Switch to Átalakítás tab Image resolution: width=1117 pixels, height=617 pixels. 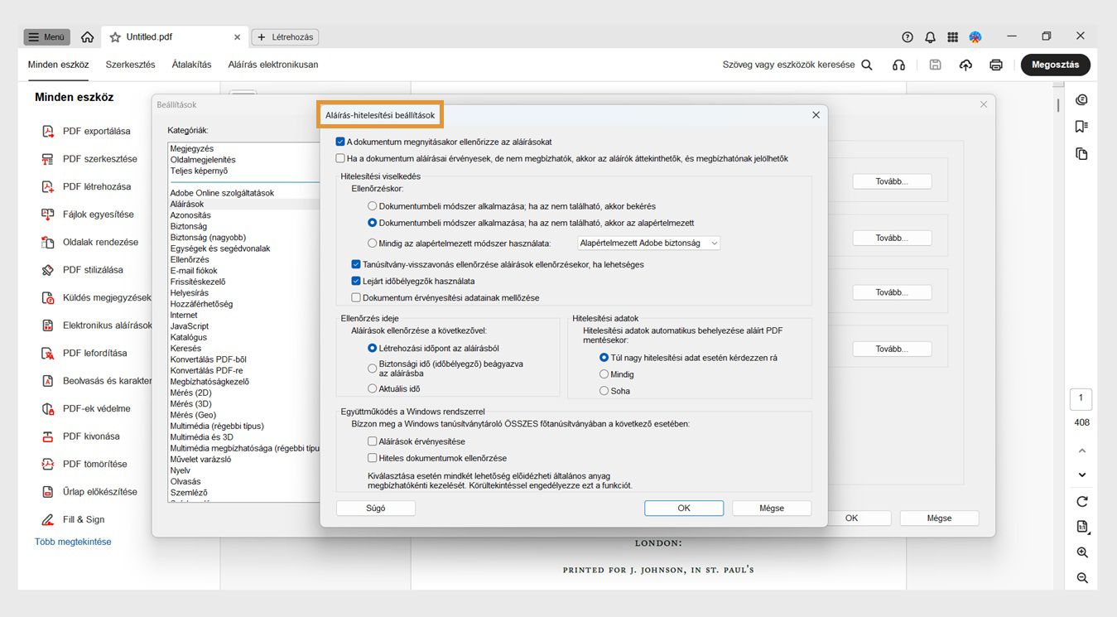point(191,65)
